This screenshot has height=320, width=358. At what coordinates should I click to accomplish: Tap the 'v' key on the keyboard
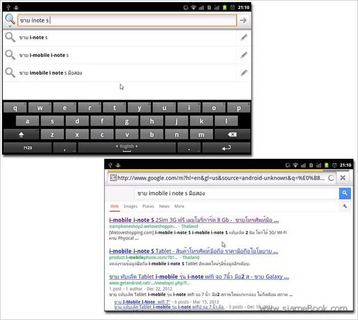tap(127, 134)
